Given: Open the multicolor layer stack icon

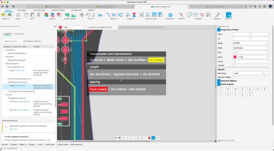Looking at the screenshot, I should [x=46, y=15].
